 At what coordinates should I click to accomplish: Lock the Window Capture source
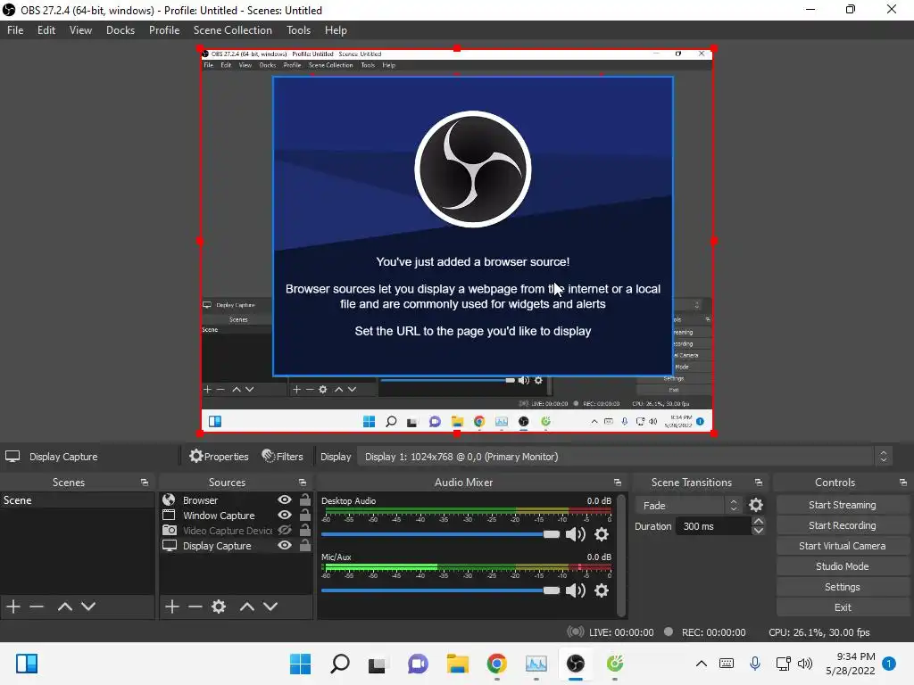(305, 515)
